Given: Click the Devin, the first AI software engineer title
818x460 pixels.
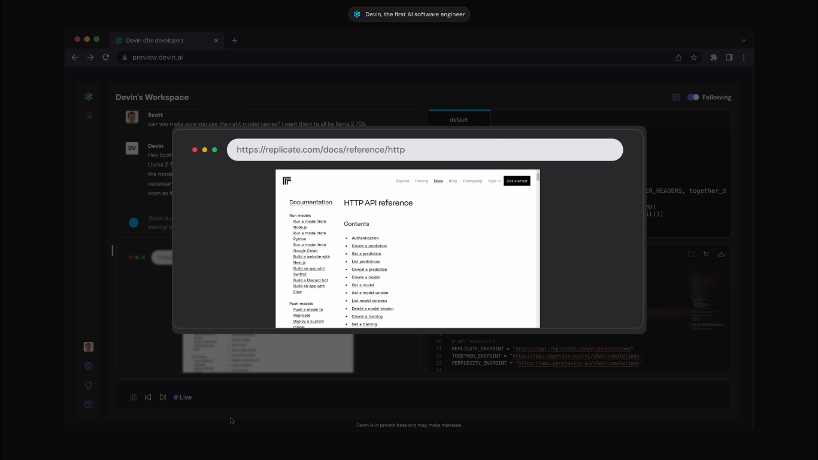Looking at the screenshot, I should click(x=409, y=14).
